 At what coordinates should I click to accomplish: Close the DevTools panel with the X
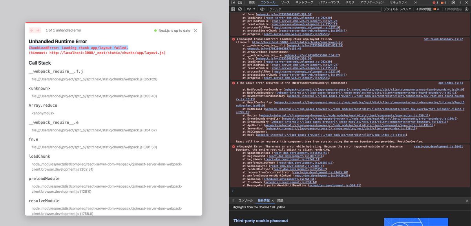point(466,2)
